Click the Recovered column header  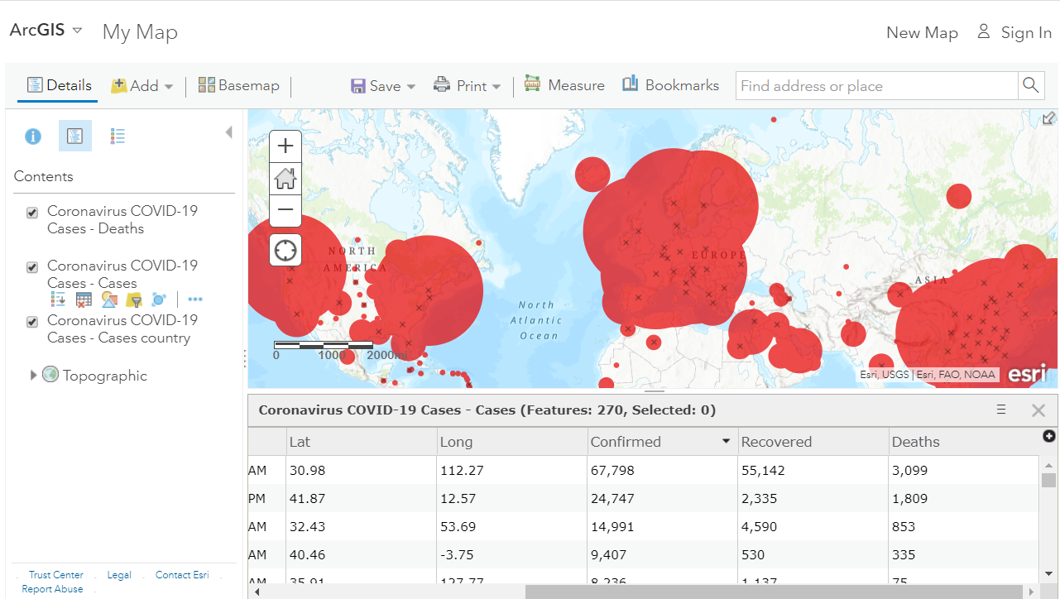[x=813, y=442]
